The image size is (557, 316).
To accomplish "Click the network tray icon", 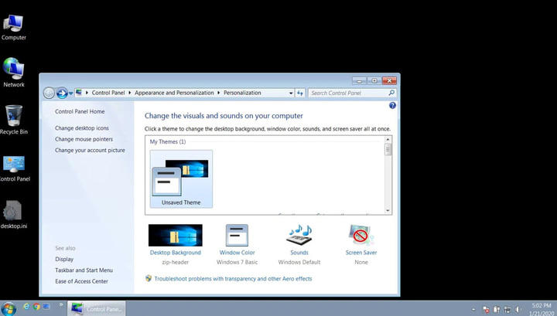I will (x=507, y=310).
